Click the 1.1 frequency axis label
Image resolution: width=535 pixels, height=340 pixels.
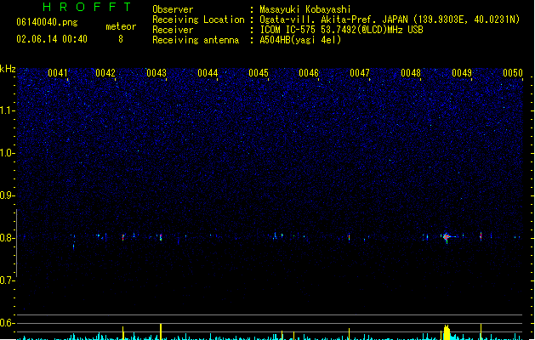(7, 110)
